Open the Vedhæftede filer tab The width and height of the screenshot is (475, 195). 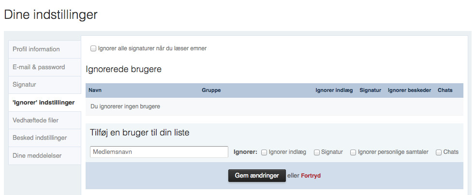point(45,120)
